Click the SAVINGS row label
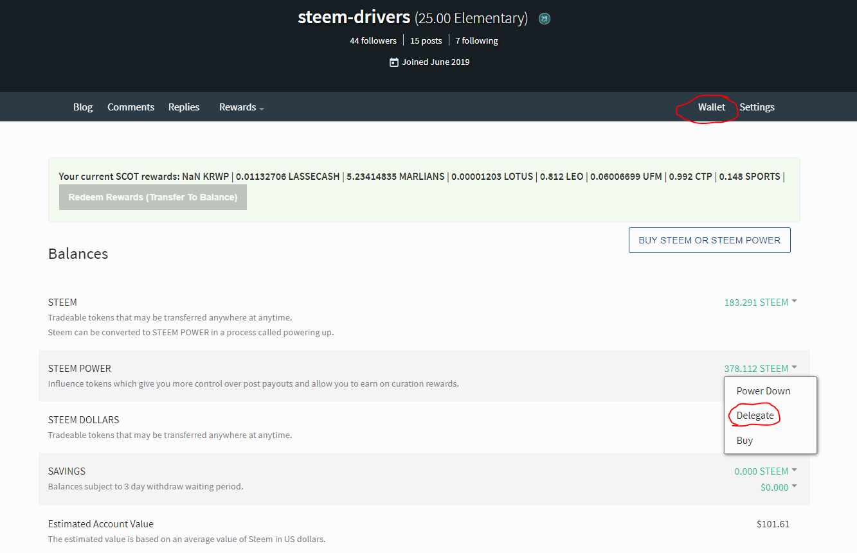This screenshot has height=553, width=857. point(67,471)
